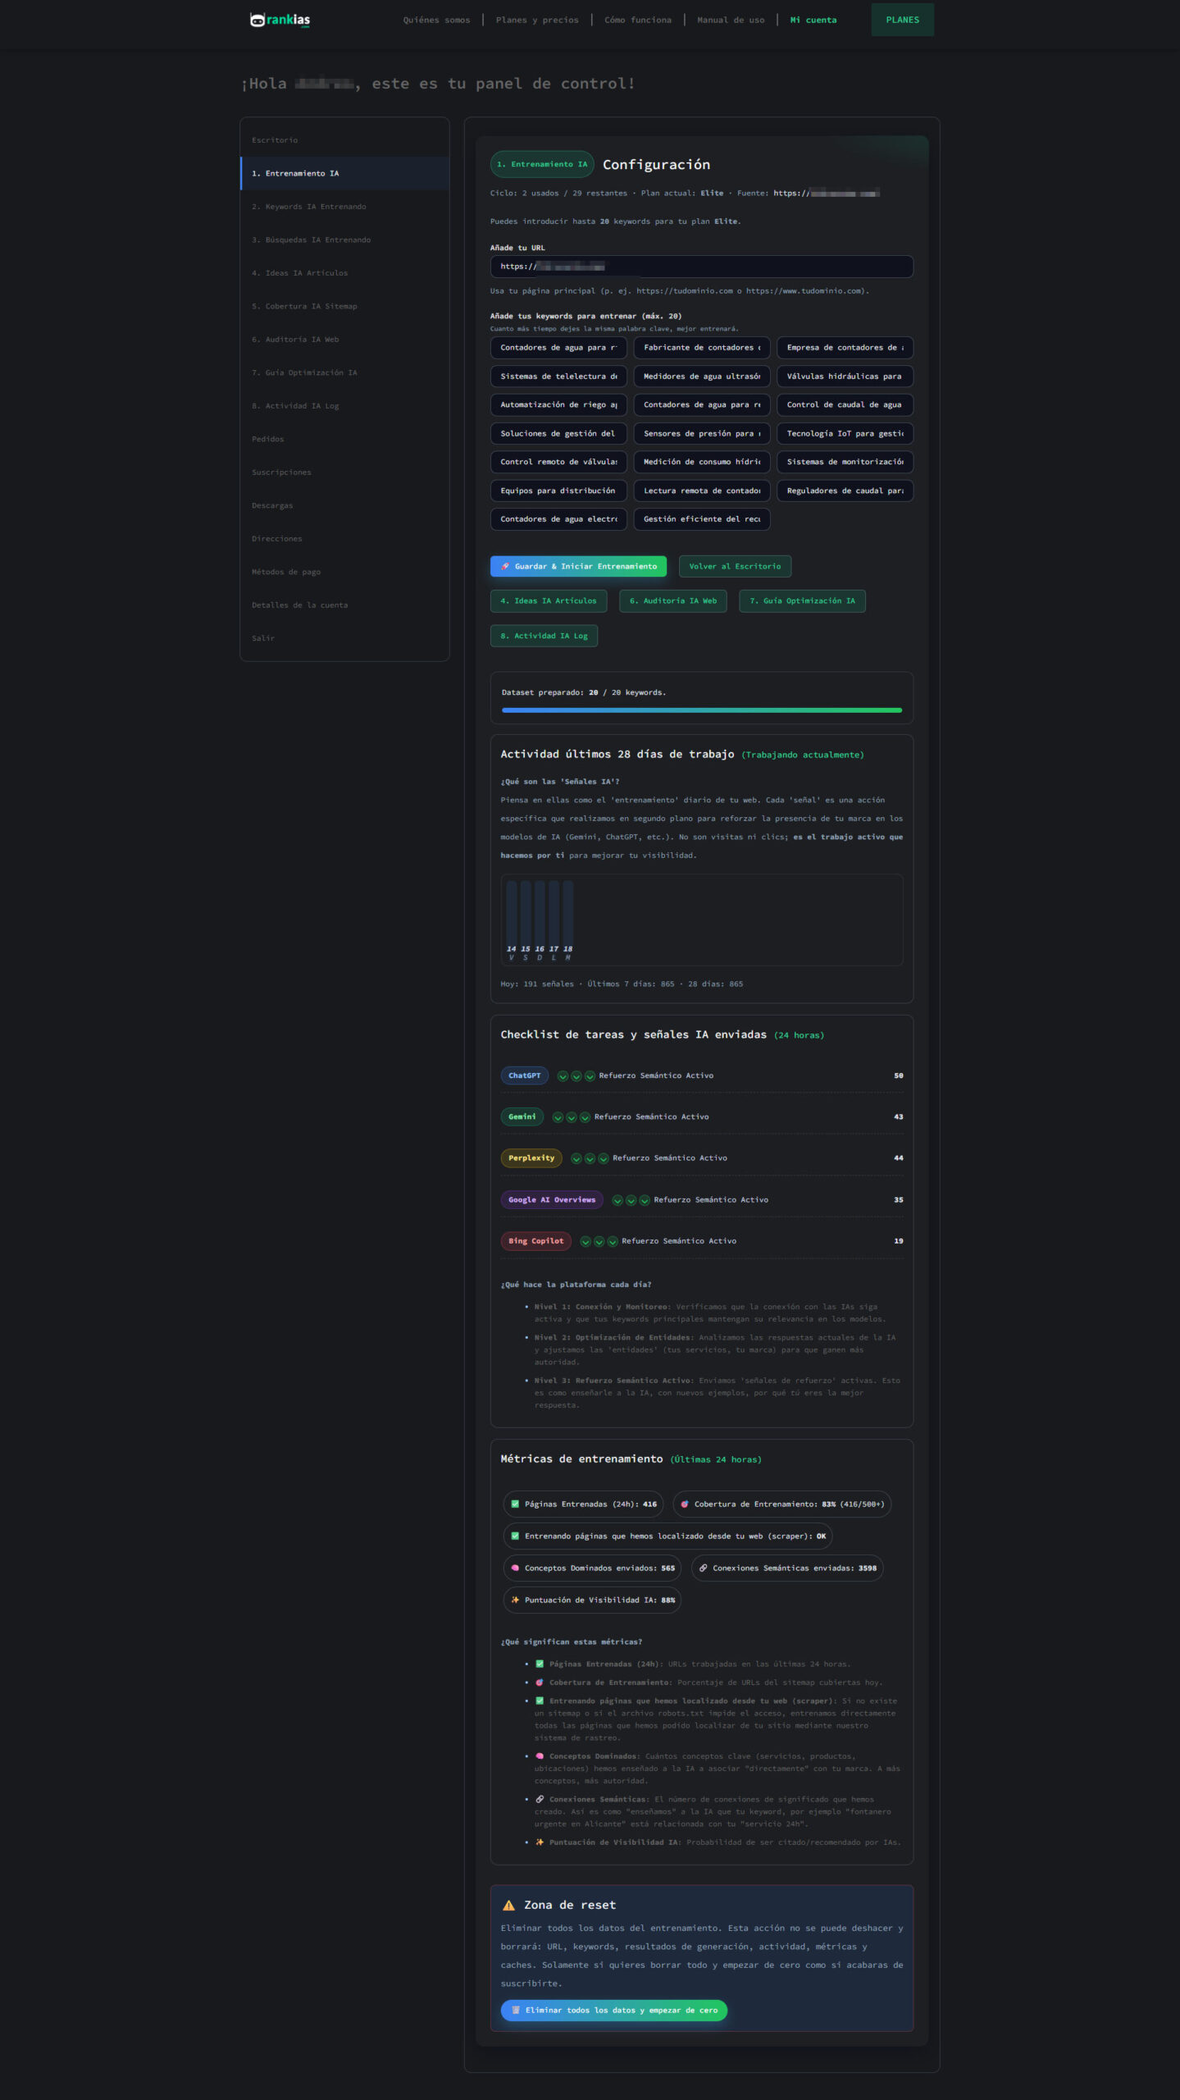
Task: Click the brain icon beside Conceptos Dominados
Action: pos(515,1568)
